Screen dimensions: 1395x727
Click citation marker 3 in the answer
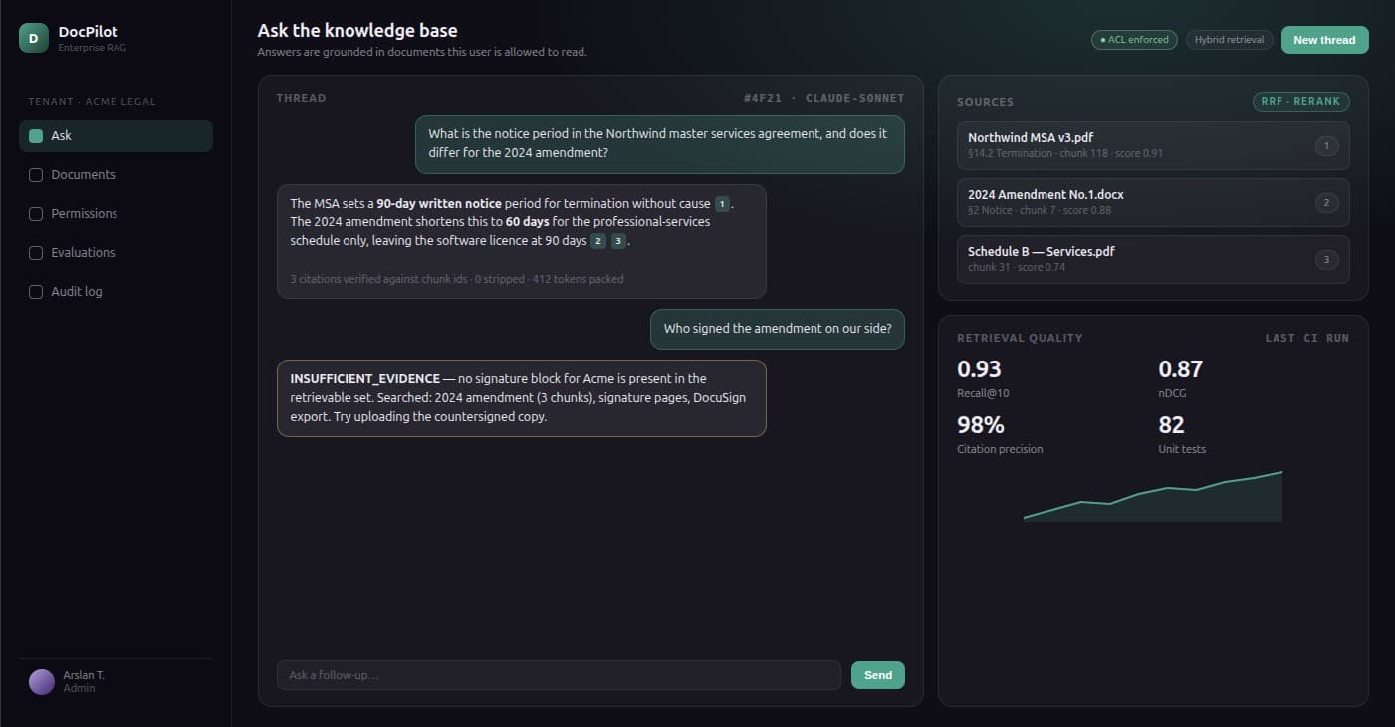pos(618,241)
